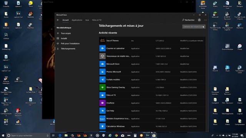Click the Photos Microsoft icon
Image resolution: width=246 pixels, height=138 pixels.
[x=103, y=72]
